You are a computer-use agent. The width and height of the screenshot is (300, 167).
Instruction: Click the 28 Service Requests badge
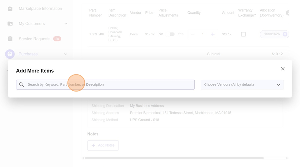pos(57,39)
